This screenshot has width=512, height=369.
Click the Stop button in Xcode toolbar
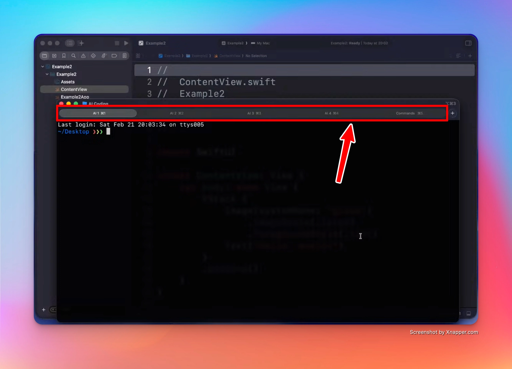click(117, 43)
